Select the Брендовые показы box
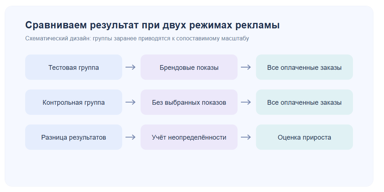The image size is (384, 192). [189, 67]
